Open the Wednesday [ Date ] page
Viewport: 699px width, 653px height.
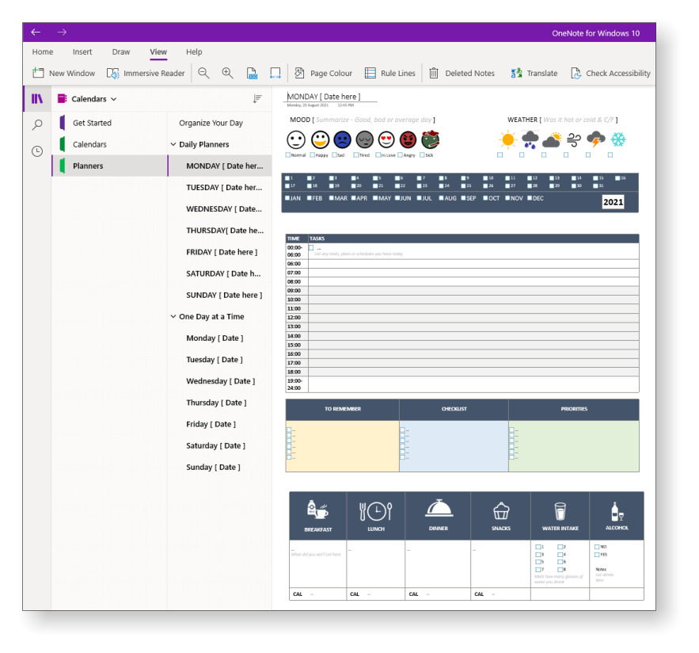tap(220, 381)
